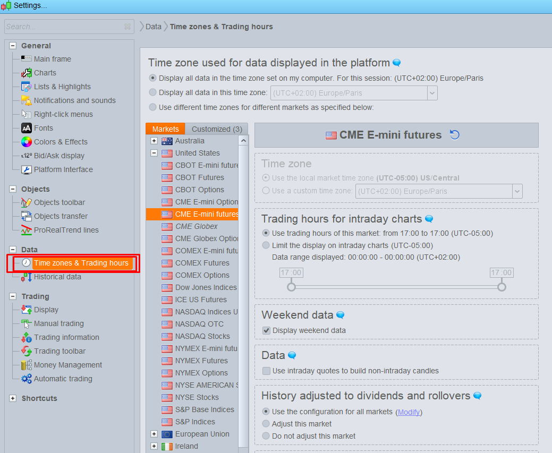Open Main frame settings icon

[26, 58]
